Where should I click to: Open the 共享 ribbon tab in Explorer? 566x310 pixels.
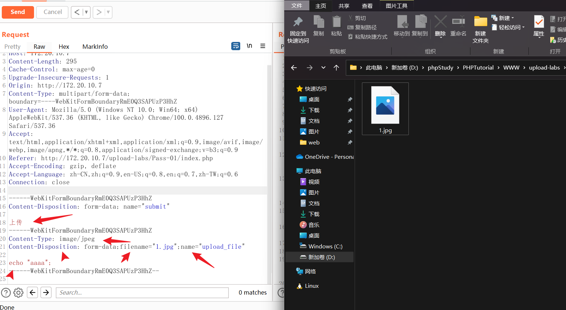click(344, 6)
